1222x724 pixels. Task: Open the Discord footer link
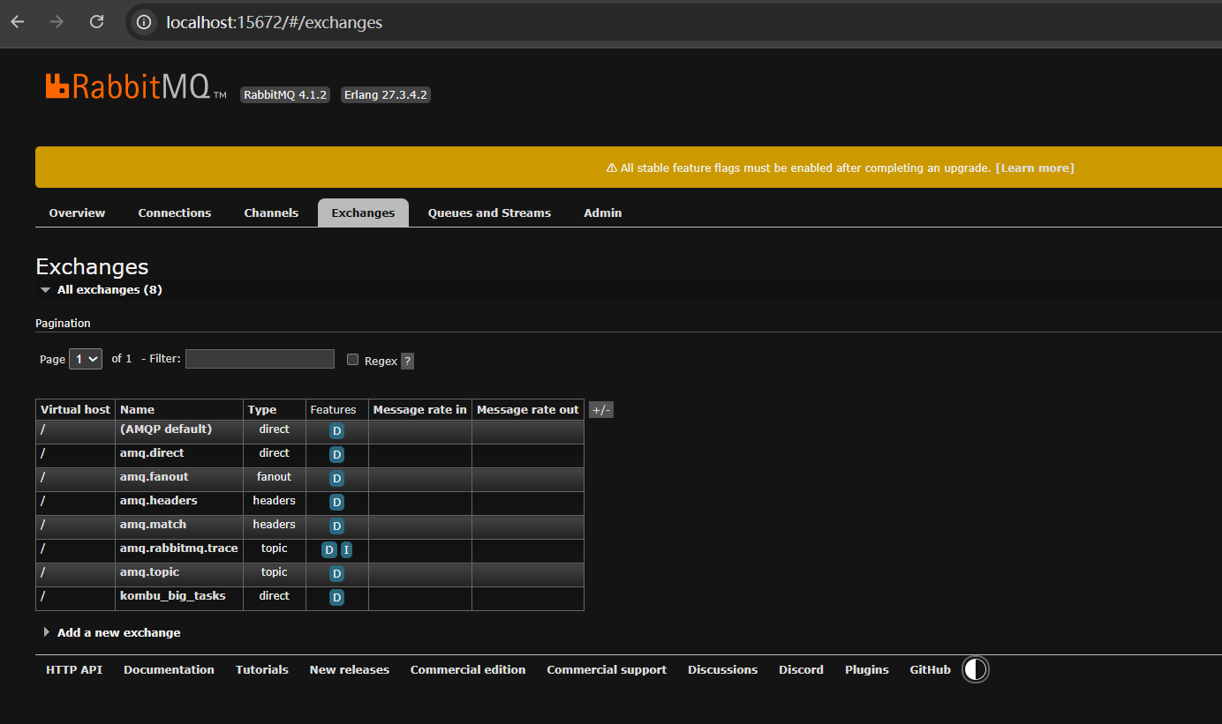(801, 670)
